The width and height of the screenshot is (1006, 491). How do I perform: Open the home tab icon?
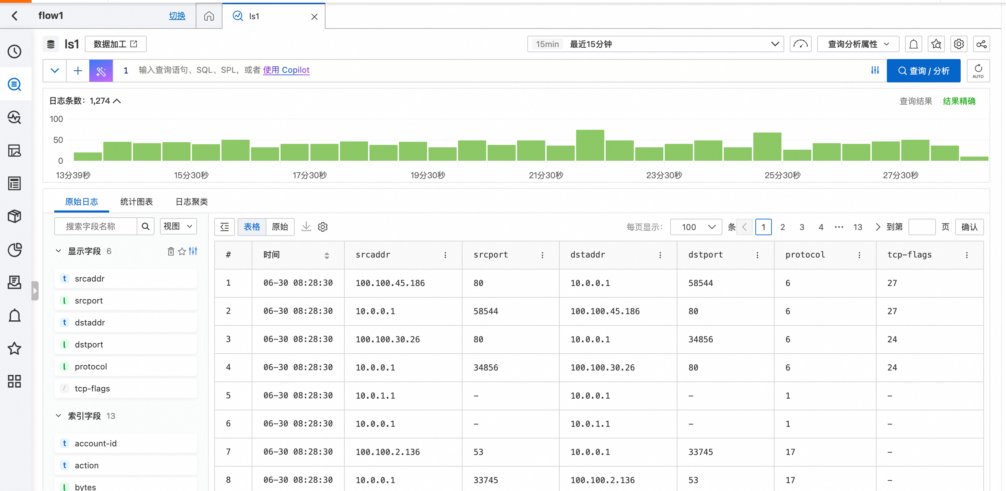(209, 16)
